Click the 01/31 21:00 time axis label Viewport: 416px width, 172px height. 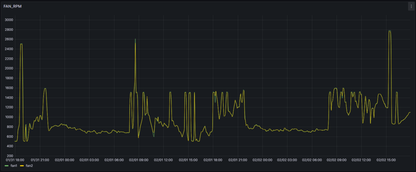pyautogui.click(x=40, y=160)
